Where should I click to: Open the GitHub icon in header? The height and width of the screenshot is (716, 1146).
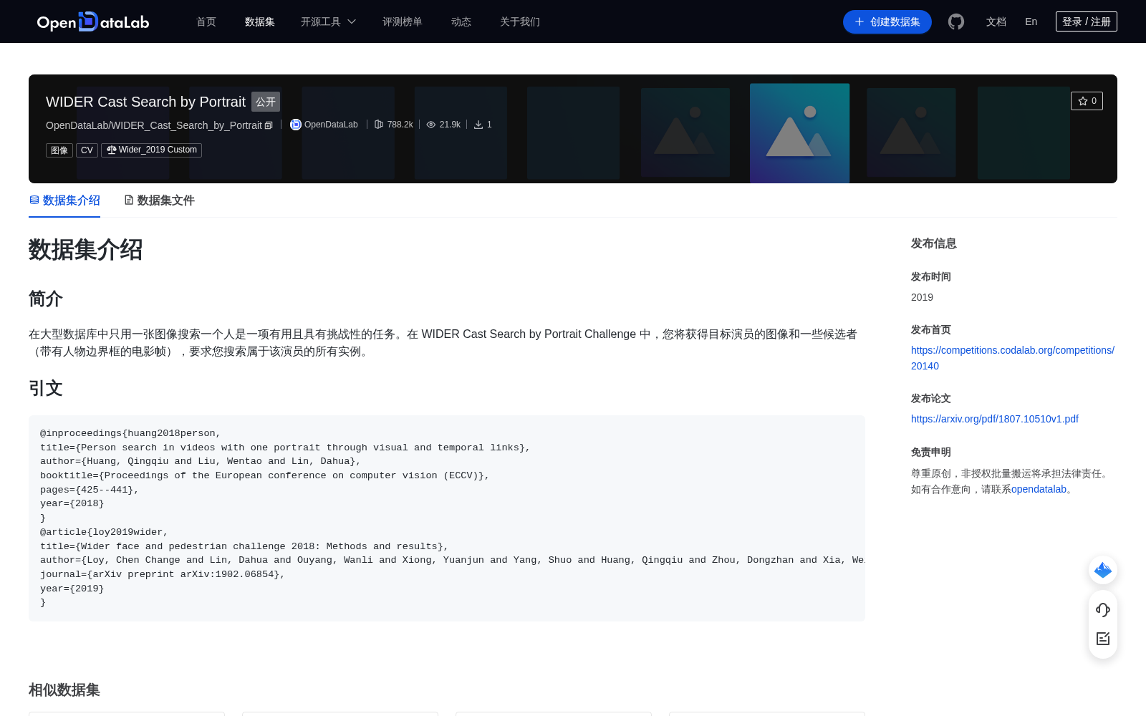point(956,21)
